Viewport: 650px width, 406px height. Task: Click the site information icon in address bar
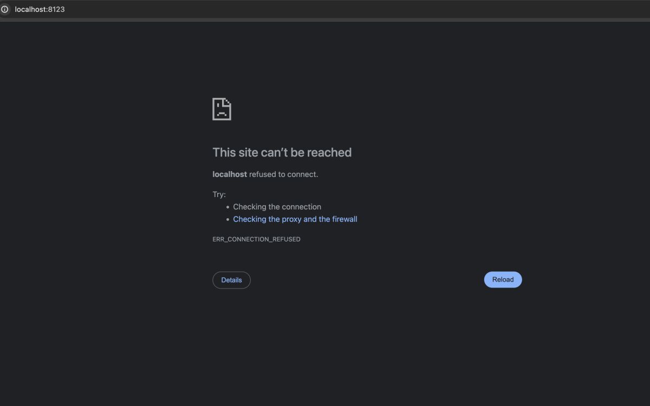pyautogui.click(x=5, y=9)
